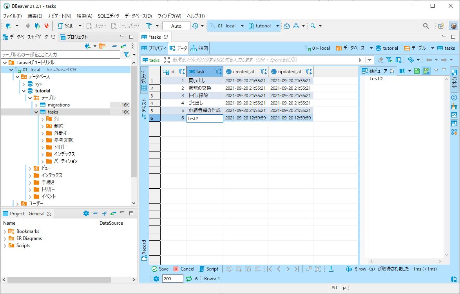Select the Scripts folder
The image size is (460, 294).
pyautogui.click(x=19, y=245)
